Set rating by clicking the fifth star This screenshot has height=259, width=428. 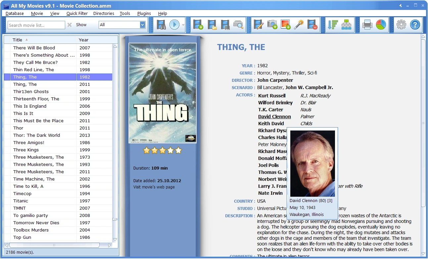(x=178, y=151)
